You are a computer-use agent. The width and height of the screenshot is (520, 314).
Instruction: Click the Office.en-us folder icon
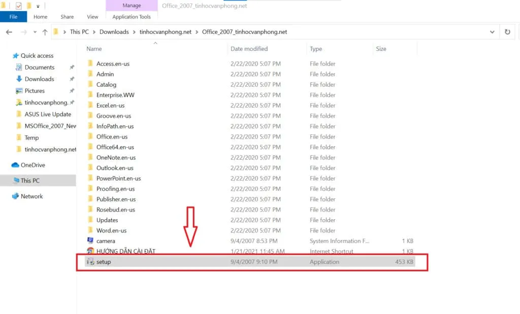(90, 136)
